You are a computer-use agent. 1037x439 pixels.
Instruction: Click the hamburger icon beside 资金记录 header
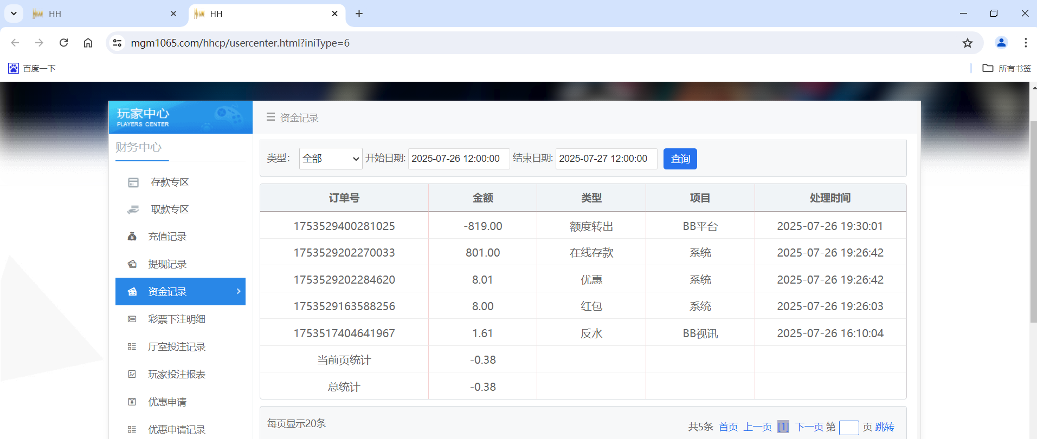point(270,117)
